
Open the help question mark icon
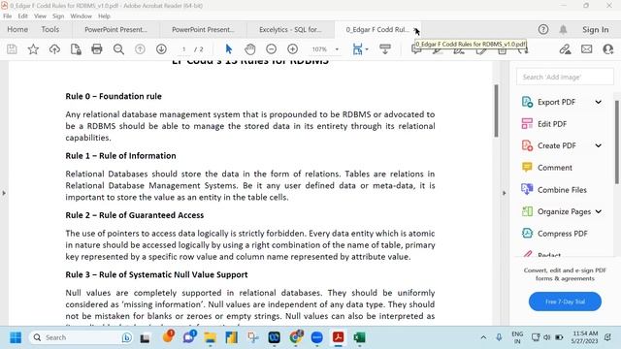point(543,29)
